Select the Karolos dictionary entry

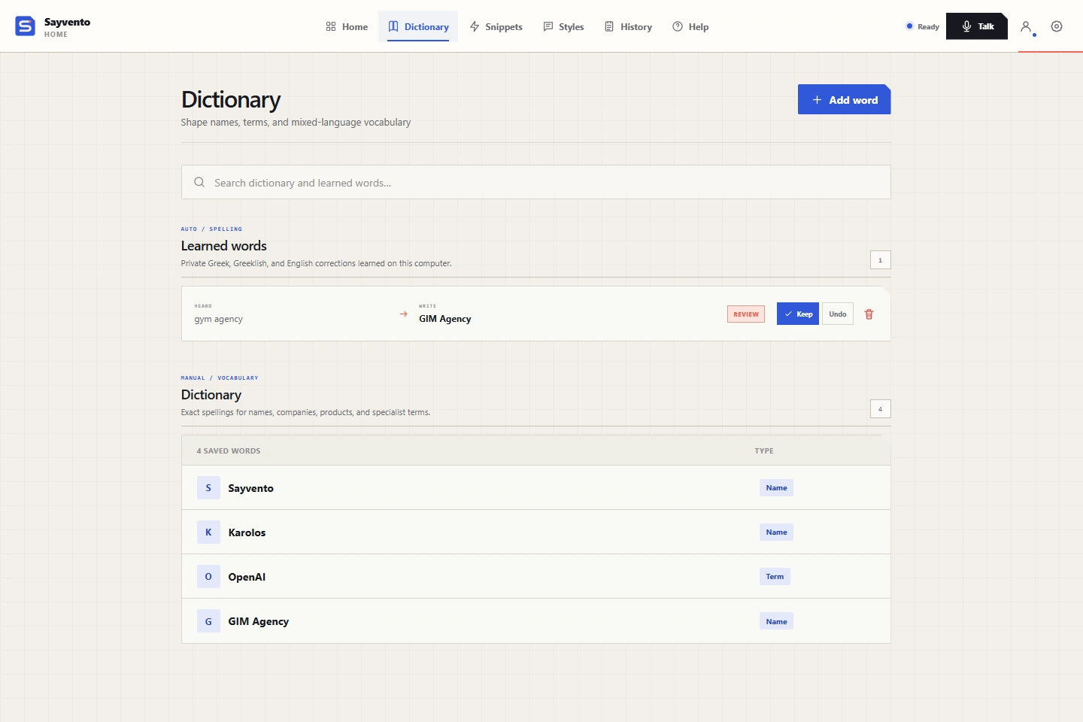(x=535, y=532)
